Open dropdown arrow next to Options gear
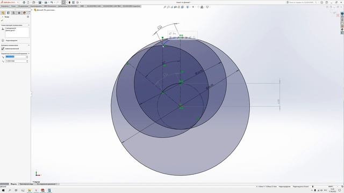This screenshot has height=193, width=344. pyautogui.click(x=80, y=2)
